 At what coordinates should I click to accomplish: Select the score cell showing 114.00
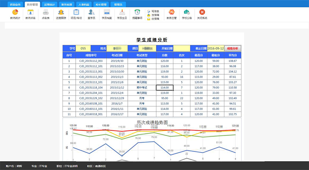(165, 88)
